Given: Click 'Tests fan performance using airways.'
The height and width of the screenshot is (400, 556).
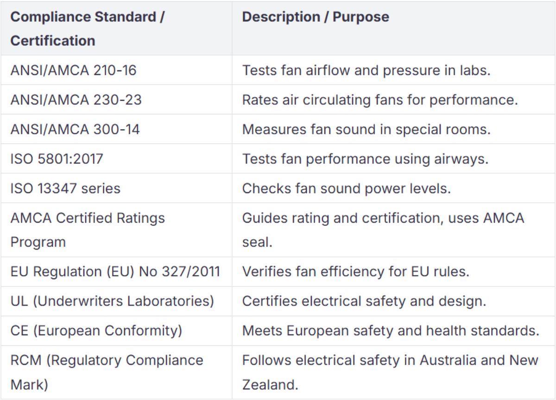Looking at the screenshot, I should pyautogui.click(x=365, y=159).
